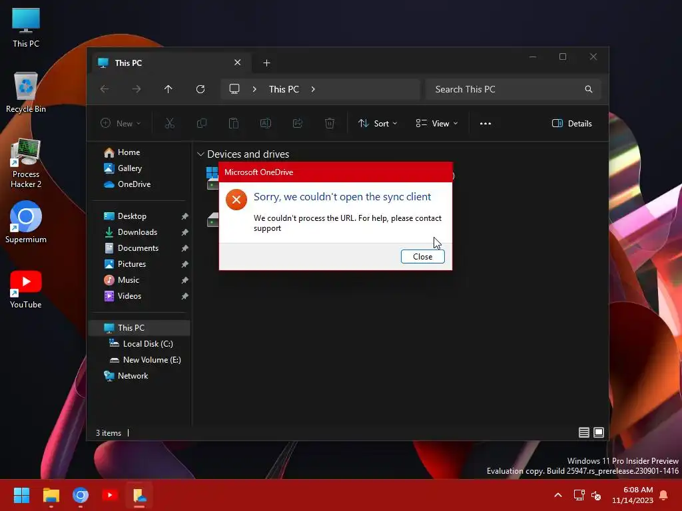Open the clock and date flyout
Viewport: 682px width, 511px height.
pos(633,495)
